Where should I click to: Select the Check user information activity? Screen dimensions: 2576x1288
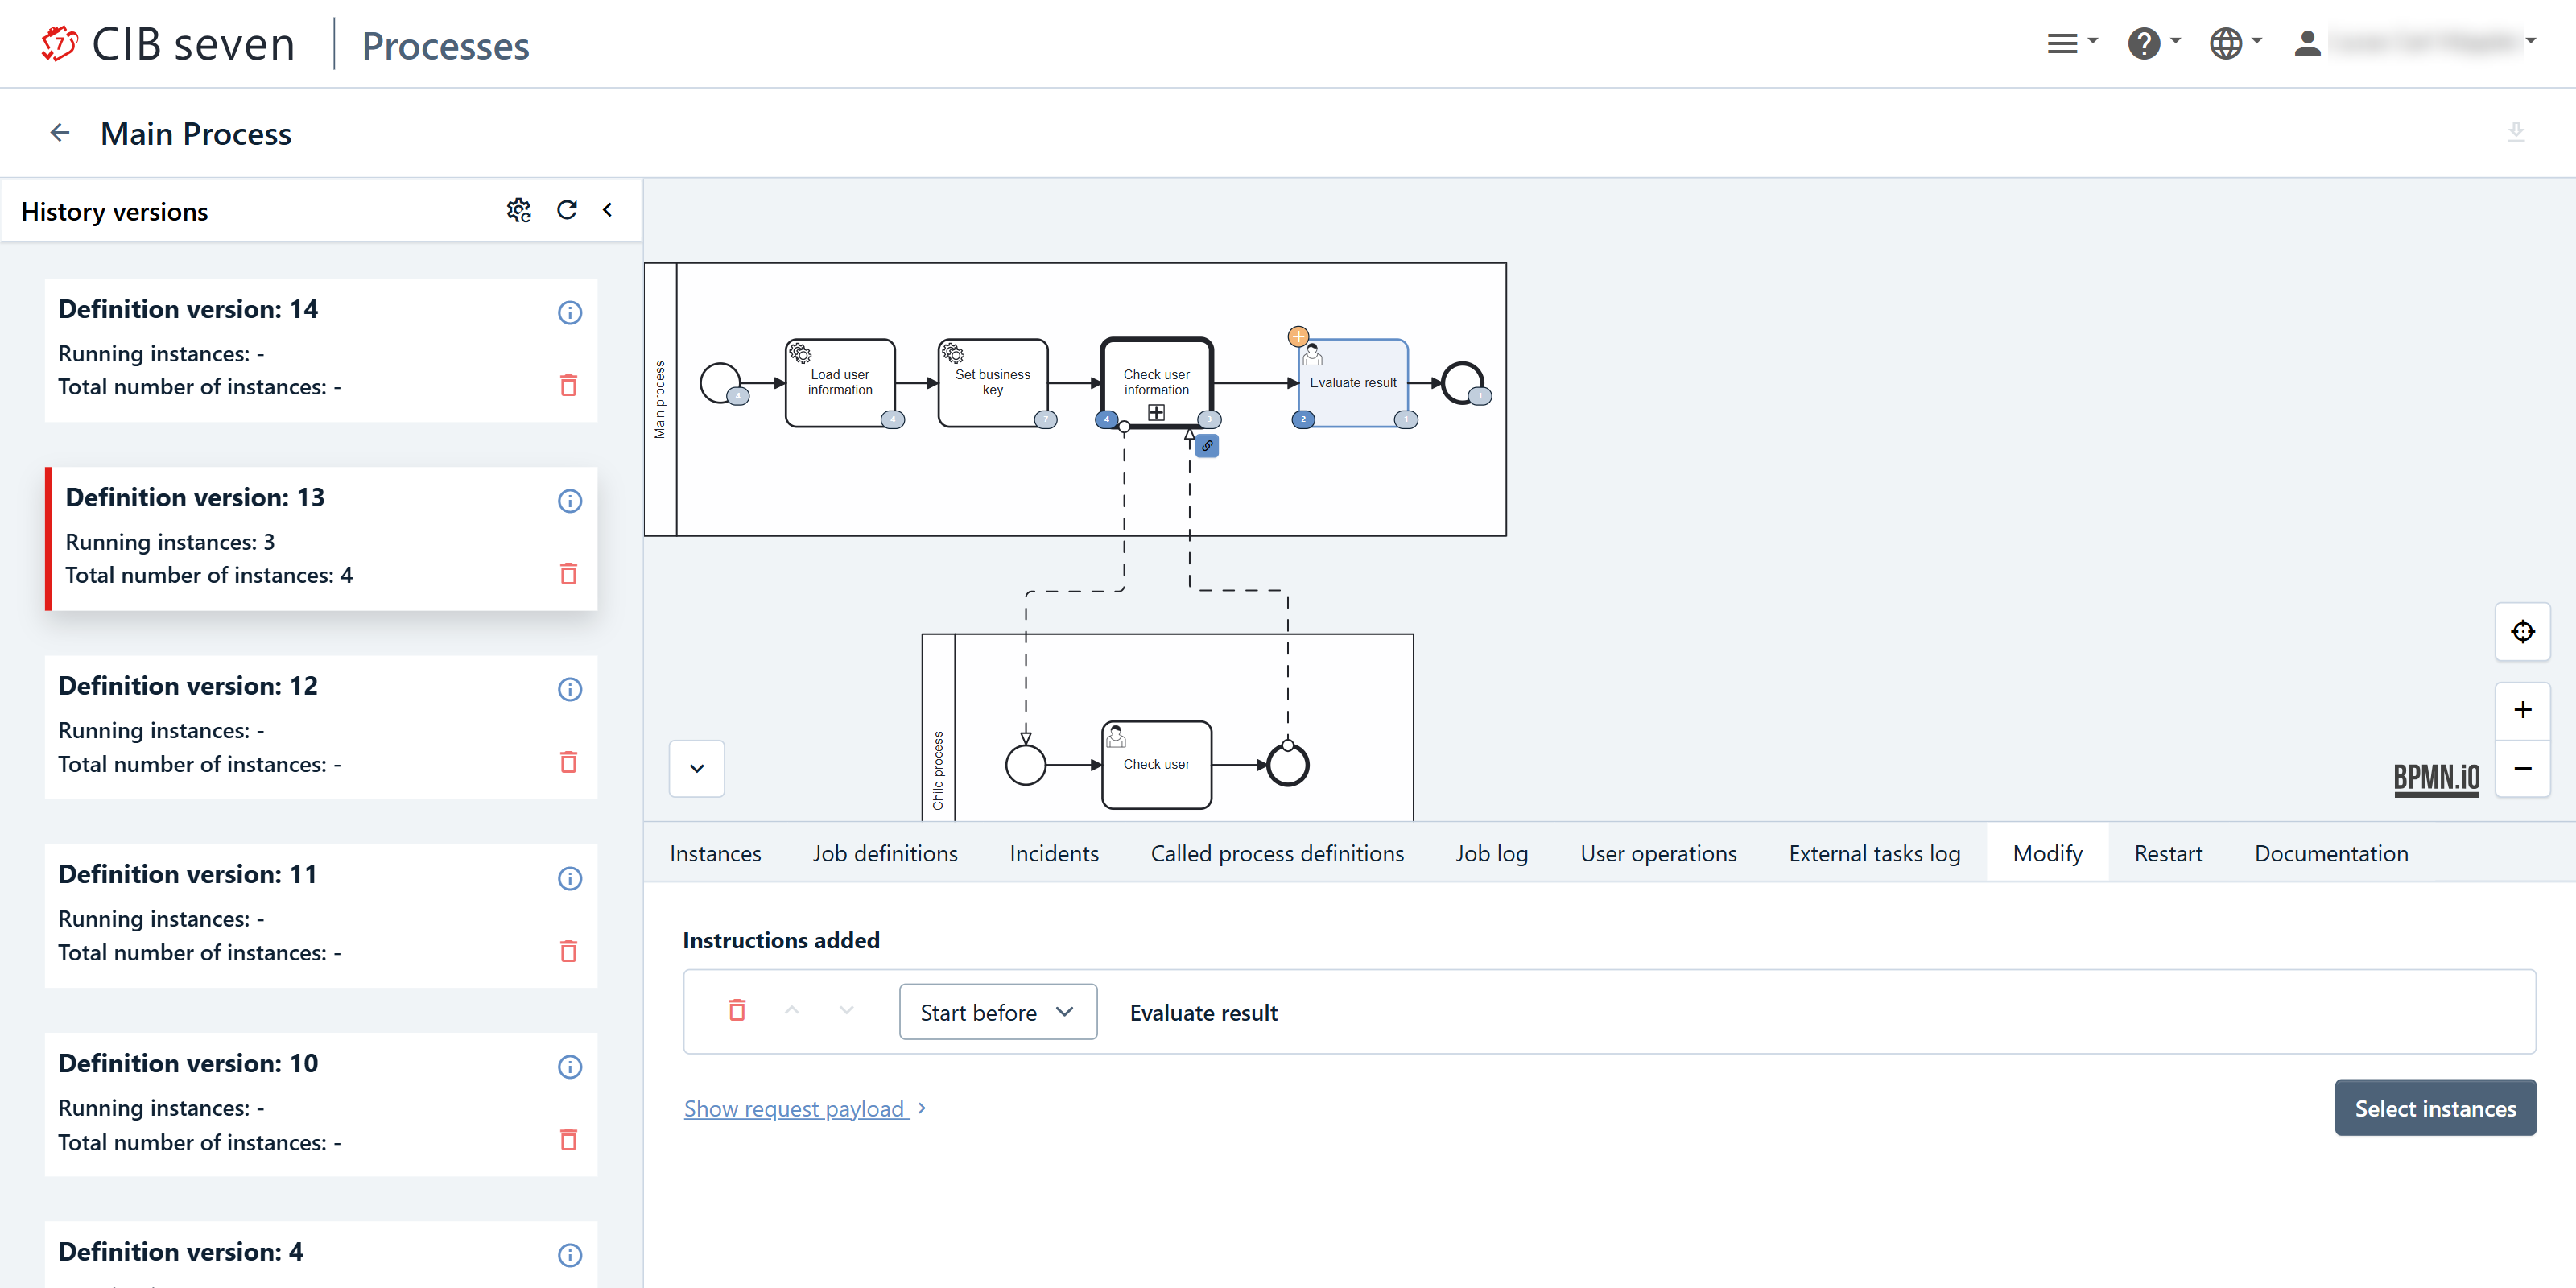coord(1156,382)
